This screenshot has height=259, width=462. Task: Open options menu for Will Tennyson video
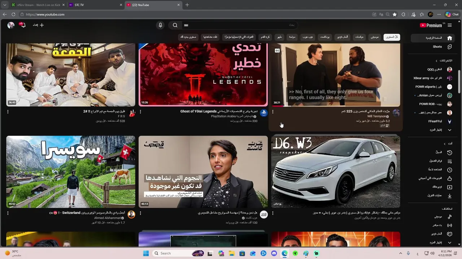click(x=273, y=112)
